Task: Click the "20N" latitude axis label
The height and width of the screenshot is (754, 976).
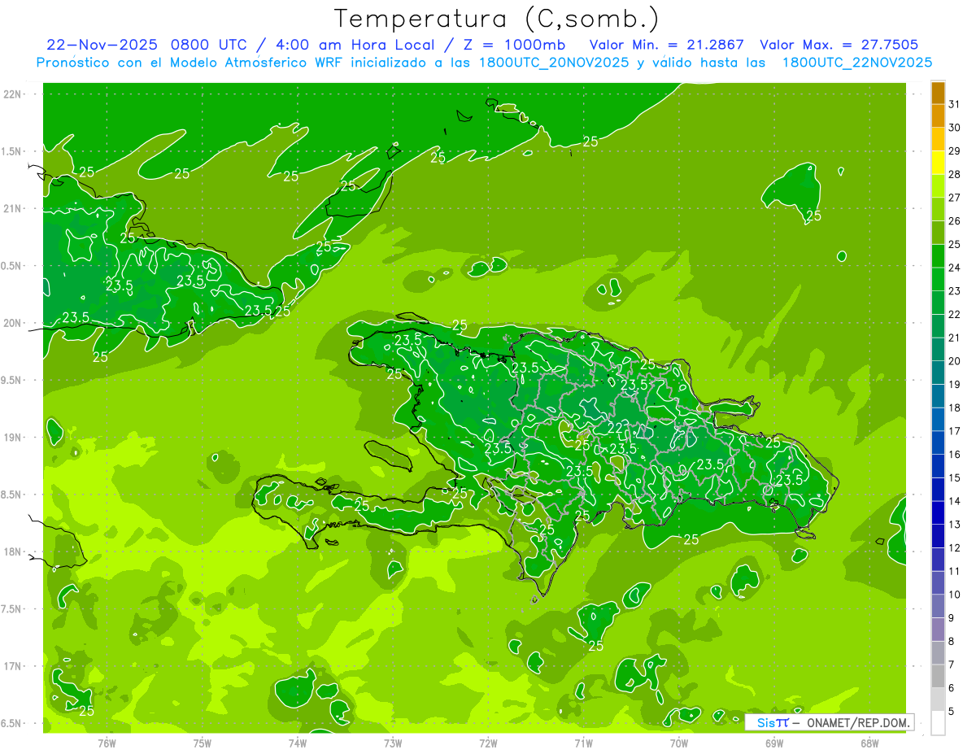Action: (x=13, y=323)
